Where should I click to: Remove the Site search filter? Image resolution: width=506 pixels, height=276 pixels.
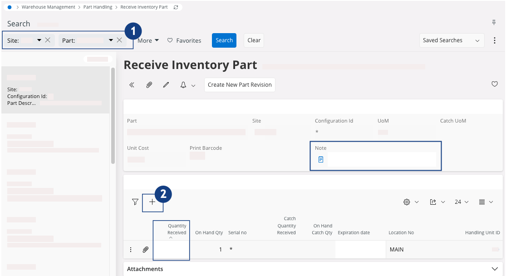click(x=48, y=40)
